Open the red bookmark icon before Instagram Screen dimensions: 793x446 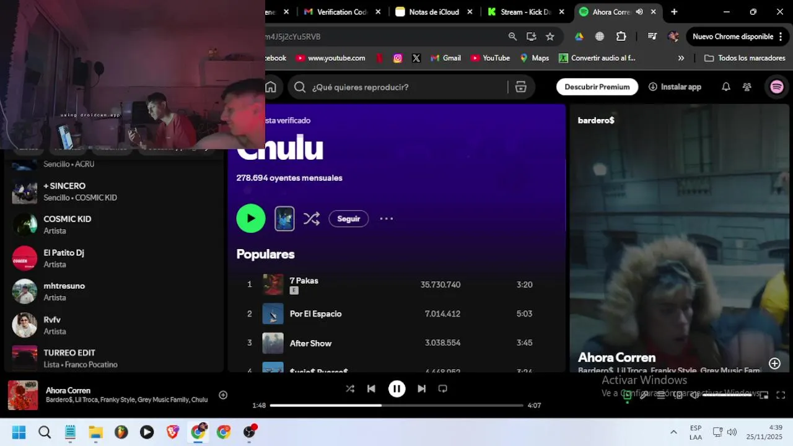(x=379, y=58)
